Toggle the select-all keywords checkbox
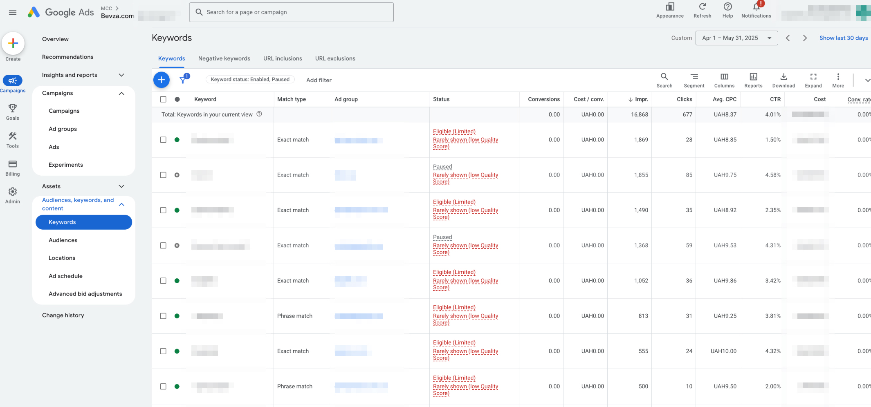Viewport: 871px width, 407px height. tap(163, 99)
